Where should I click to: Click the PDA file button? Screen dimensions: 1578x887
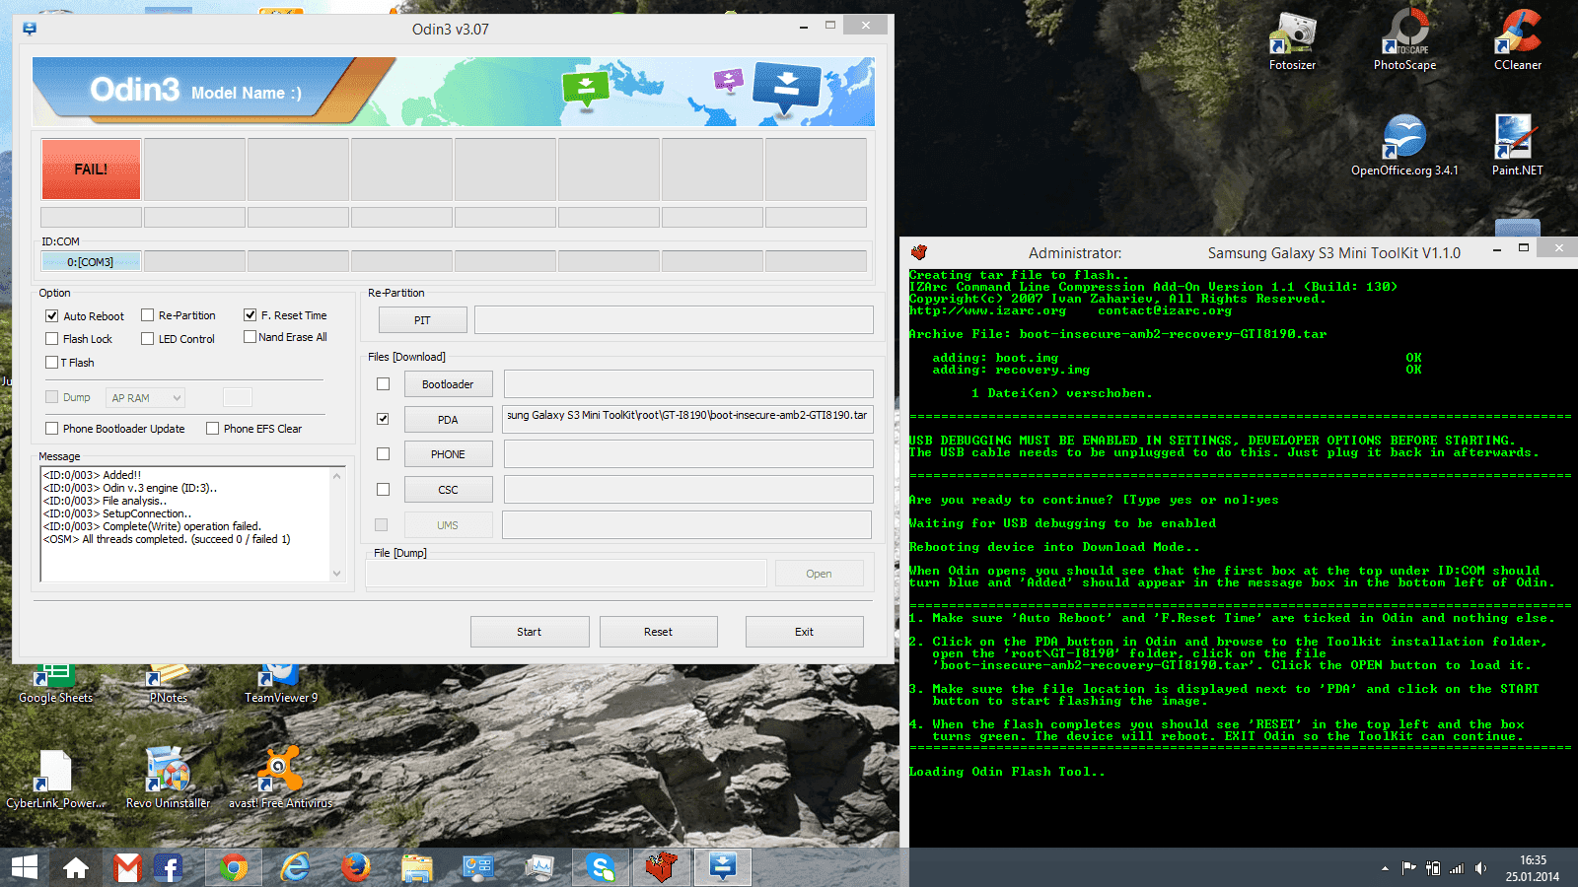point(448,420)
